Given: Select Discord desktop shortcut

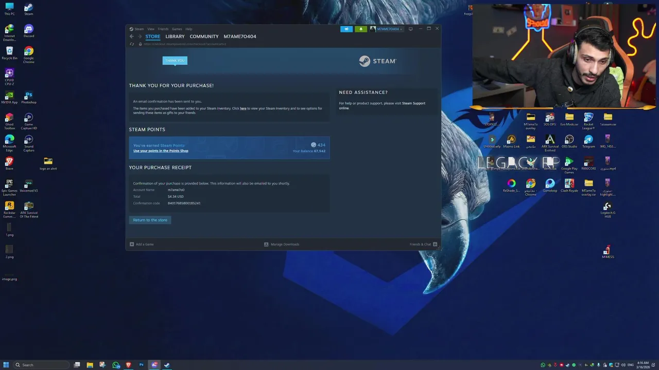Looking at the screenshot, I should [x=29, y=31].
